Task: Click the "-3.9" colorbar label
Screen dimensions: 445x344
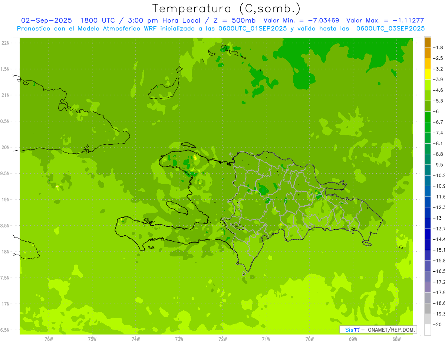Action: 438,79
